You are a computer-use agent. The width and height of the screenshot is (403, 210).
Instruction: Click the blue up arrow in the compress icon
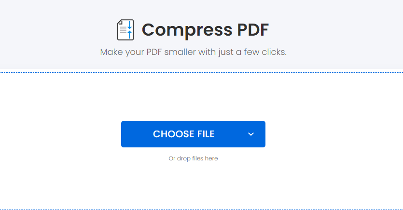tap(129, 35)
